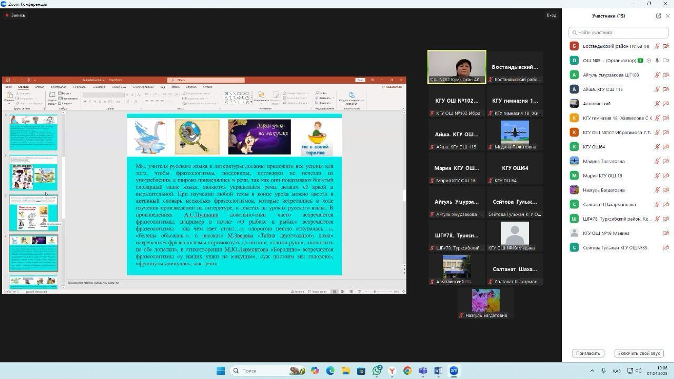This screenshot has width=674, height=379.
Task: Switch to the Вставка ribbon tab
Action: click(39, 87)
